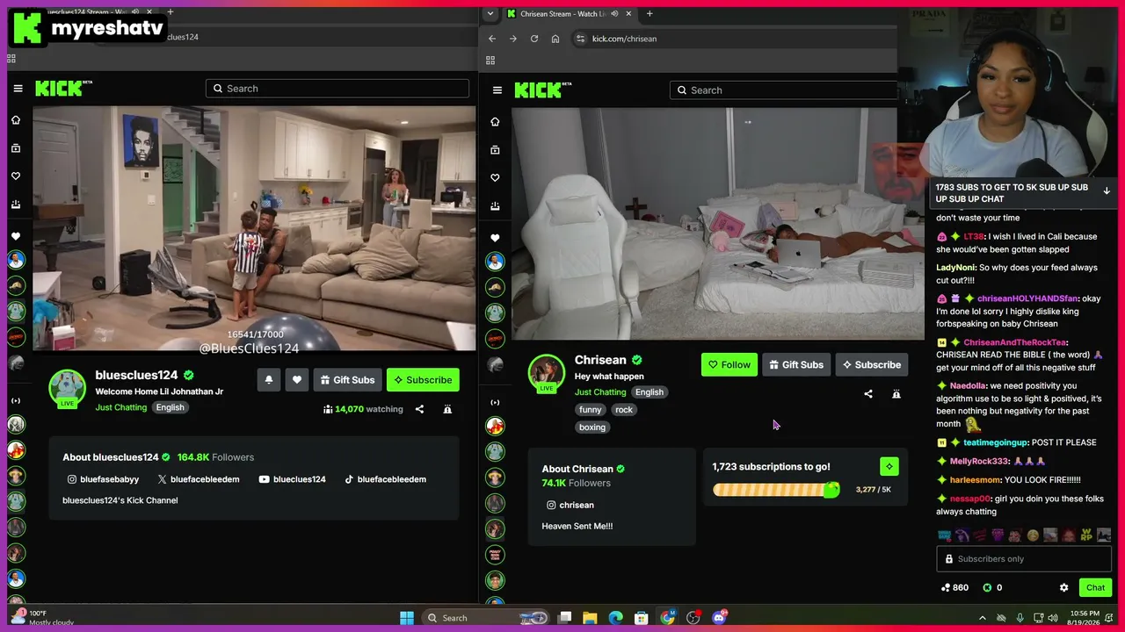Subscribe to bluesclues124
Screen dimensions: 1125x632
(x=423, y=380)
